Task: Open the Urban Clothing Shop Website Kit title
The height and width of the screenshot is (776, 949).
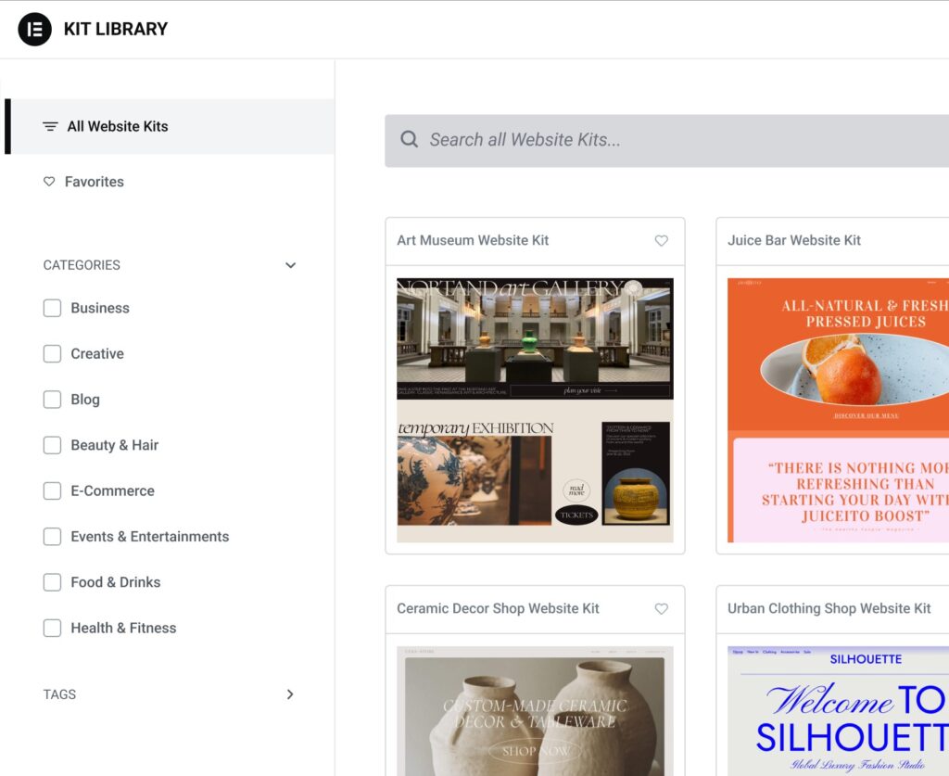Action: [829, 609]
